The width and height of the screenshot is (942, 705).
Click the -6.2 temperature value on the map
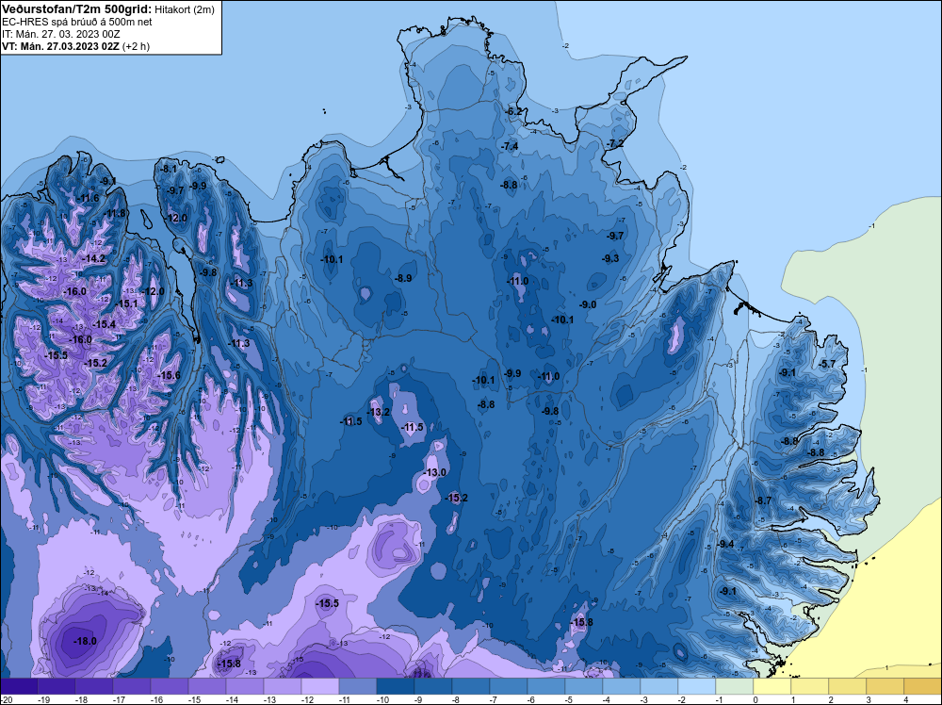tap(515, 112)
